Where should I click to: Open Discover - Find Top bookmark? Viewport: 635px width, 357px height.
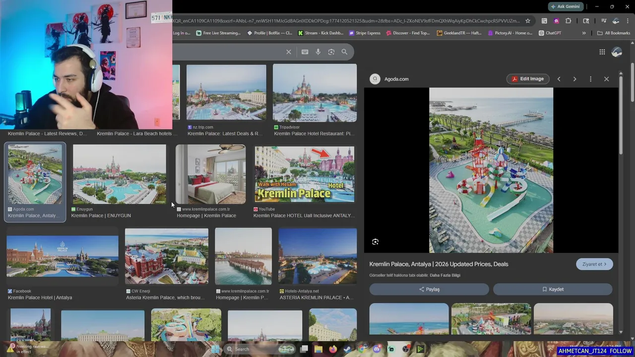(408, 33)
